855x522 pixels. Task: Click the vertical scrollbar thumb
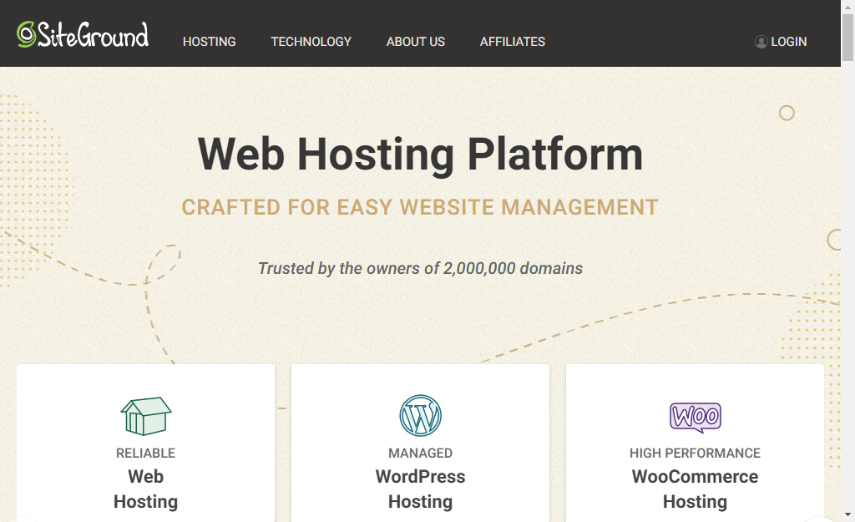[x=848, y=38]
